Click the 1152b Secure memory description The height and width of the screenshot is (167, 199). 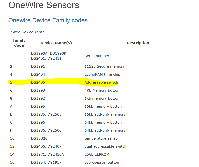coord(104,66)
